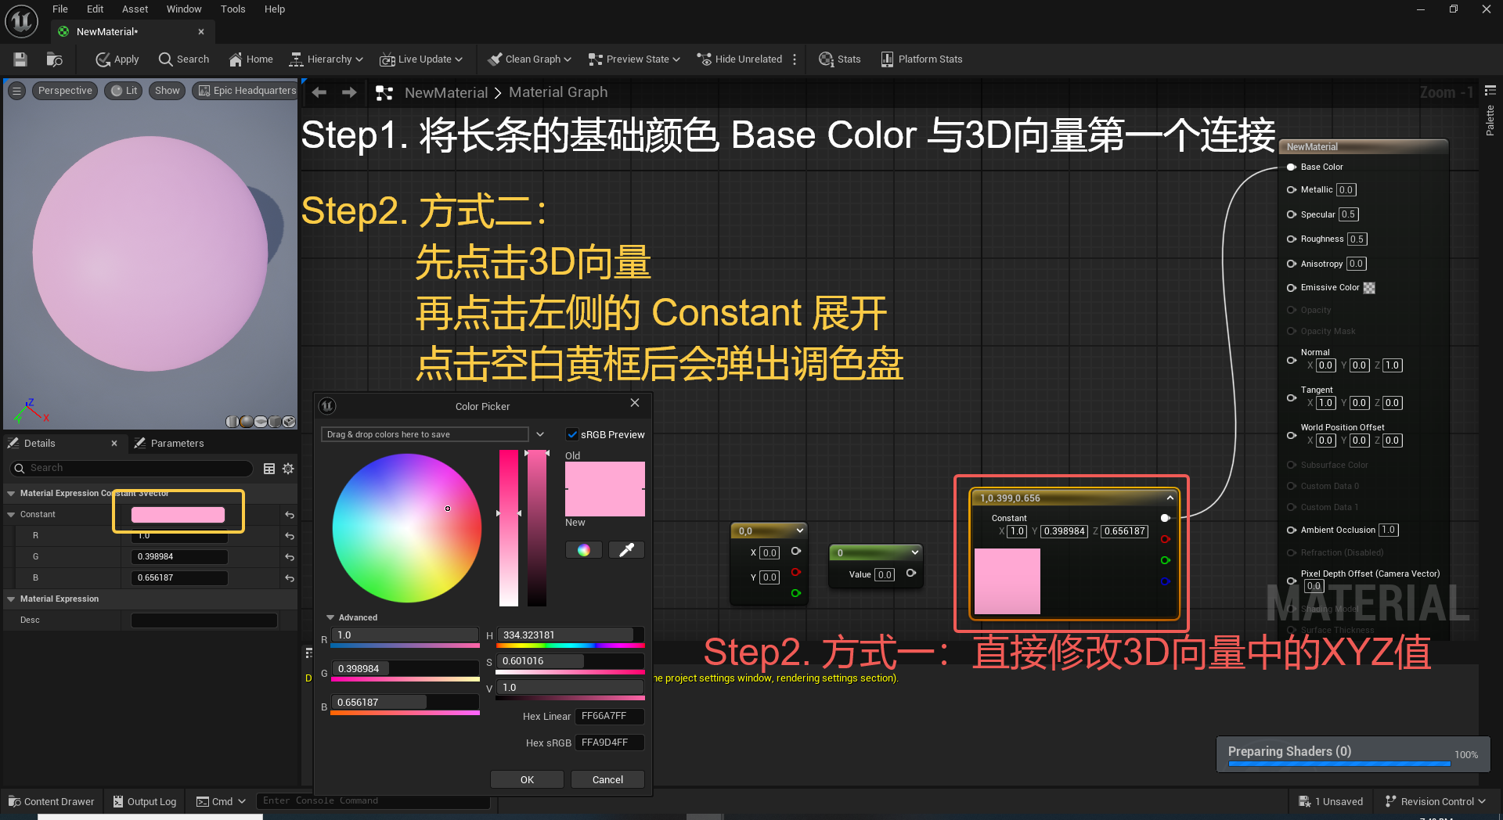Open the Content Drawer
The image size is (1503, 820).
click(x=51, y=801)
